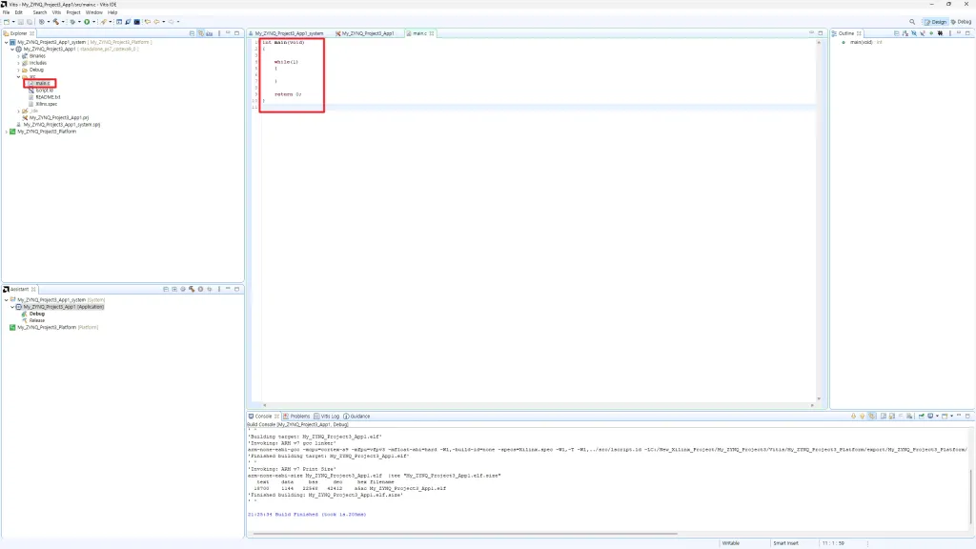Image resolution: width=976 pixels, height=549 pixels.
Task: Expand the Debug folder in Explorer
Action: [x=19, y=70]
